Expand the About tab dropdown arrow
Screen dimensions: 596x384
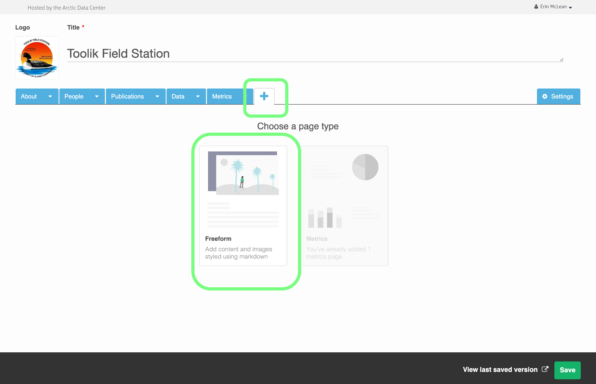pos(50,96)
